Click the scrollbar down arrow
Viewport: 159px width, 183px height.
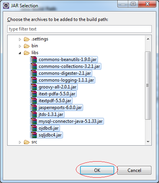148,142
